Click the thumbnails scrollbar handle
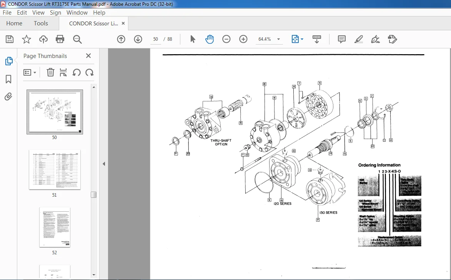The image size is (451, 280). coord(94,195)
